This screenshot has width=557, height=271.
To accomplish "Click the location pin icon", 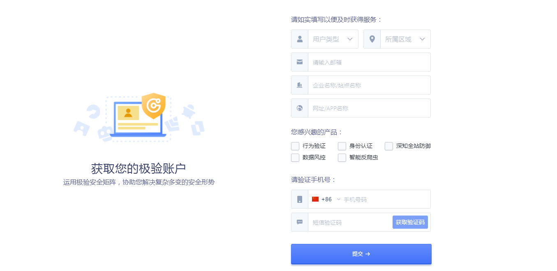I will click(372, 39).
